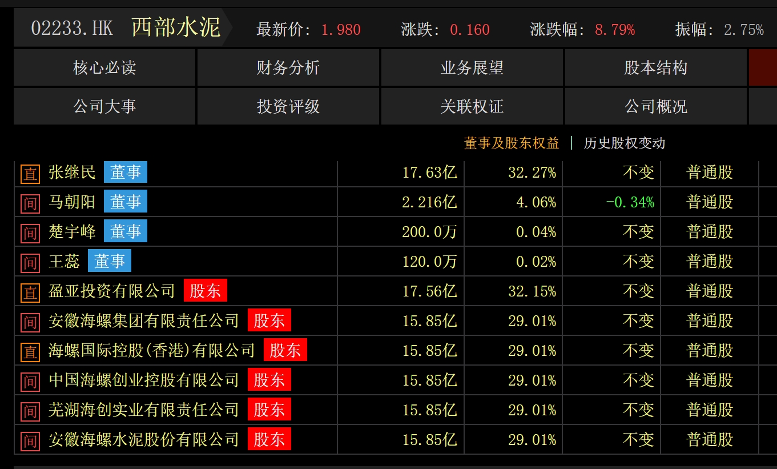Click the 股东 badge next to 安徽海螺水泥股份有限公司
This screenshot has width=777, height=469.
point(269,439)
